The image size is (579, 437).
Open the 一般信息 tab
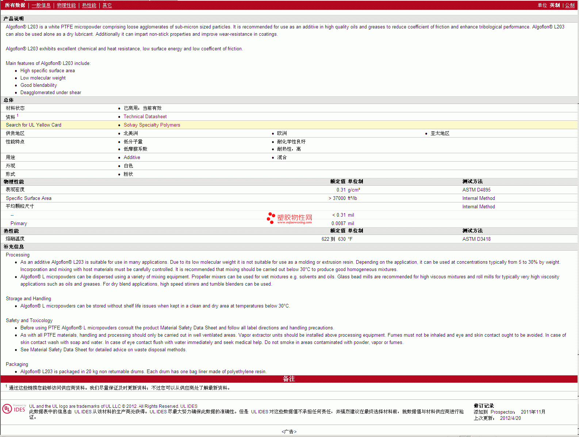click(41, 5)
